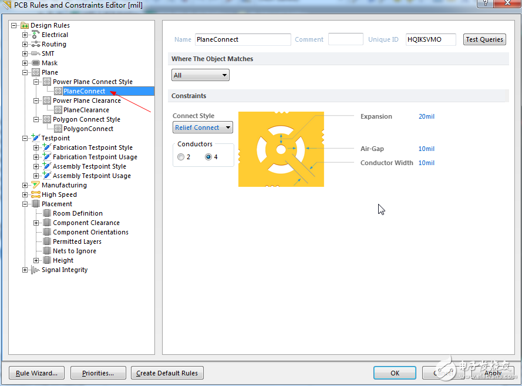Click the Fabrication Testpoint Usage icon

click(47, 156)
